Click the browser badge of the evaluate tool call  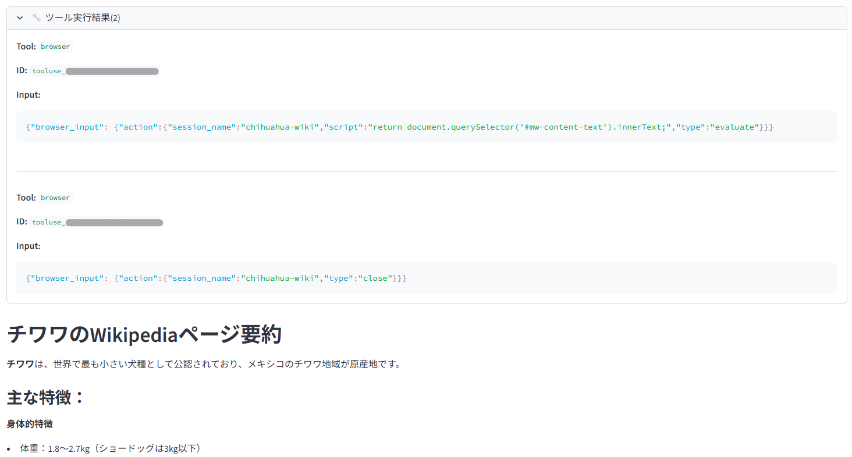[x=55, y=47]
